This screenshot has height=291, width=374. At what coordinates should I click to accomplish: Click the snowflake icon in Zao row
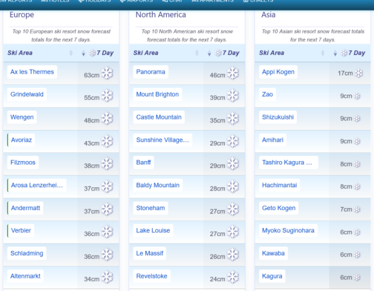357,96
